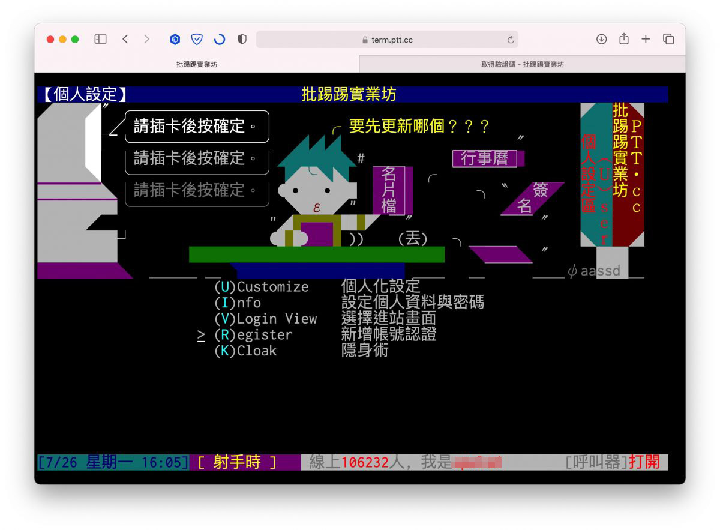
Task: Click the macOS green fullscreen window button
Action: (75, 39)
